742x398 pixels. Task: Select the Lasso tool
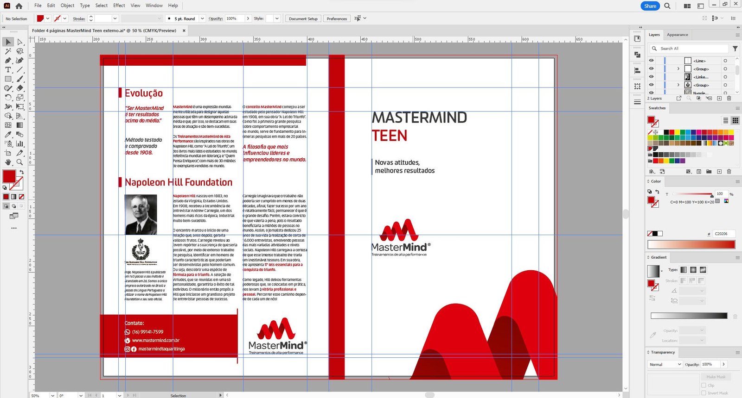(x=20, y=51)
